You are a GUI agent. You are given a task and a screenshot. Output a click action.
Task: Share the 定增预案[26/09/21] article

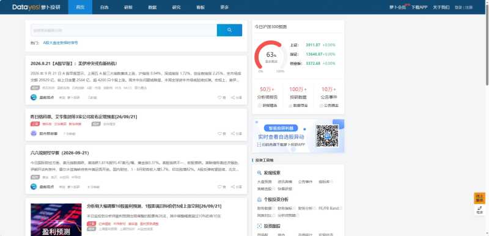pos(237,134)
